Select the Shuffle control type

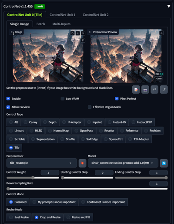pos(68,139)
